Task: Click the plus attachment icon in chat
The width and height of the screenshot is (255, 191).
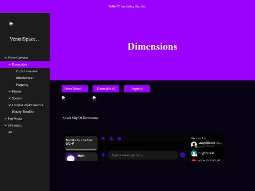Action: tap(103, 155)
